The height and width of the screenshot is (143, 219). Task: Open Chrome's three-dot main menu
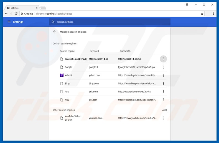point(213,14)
